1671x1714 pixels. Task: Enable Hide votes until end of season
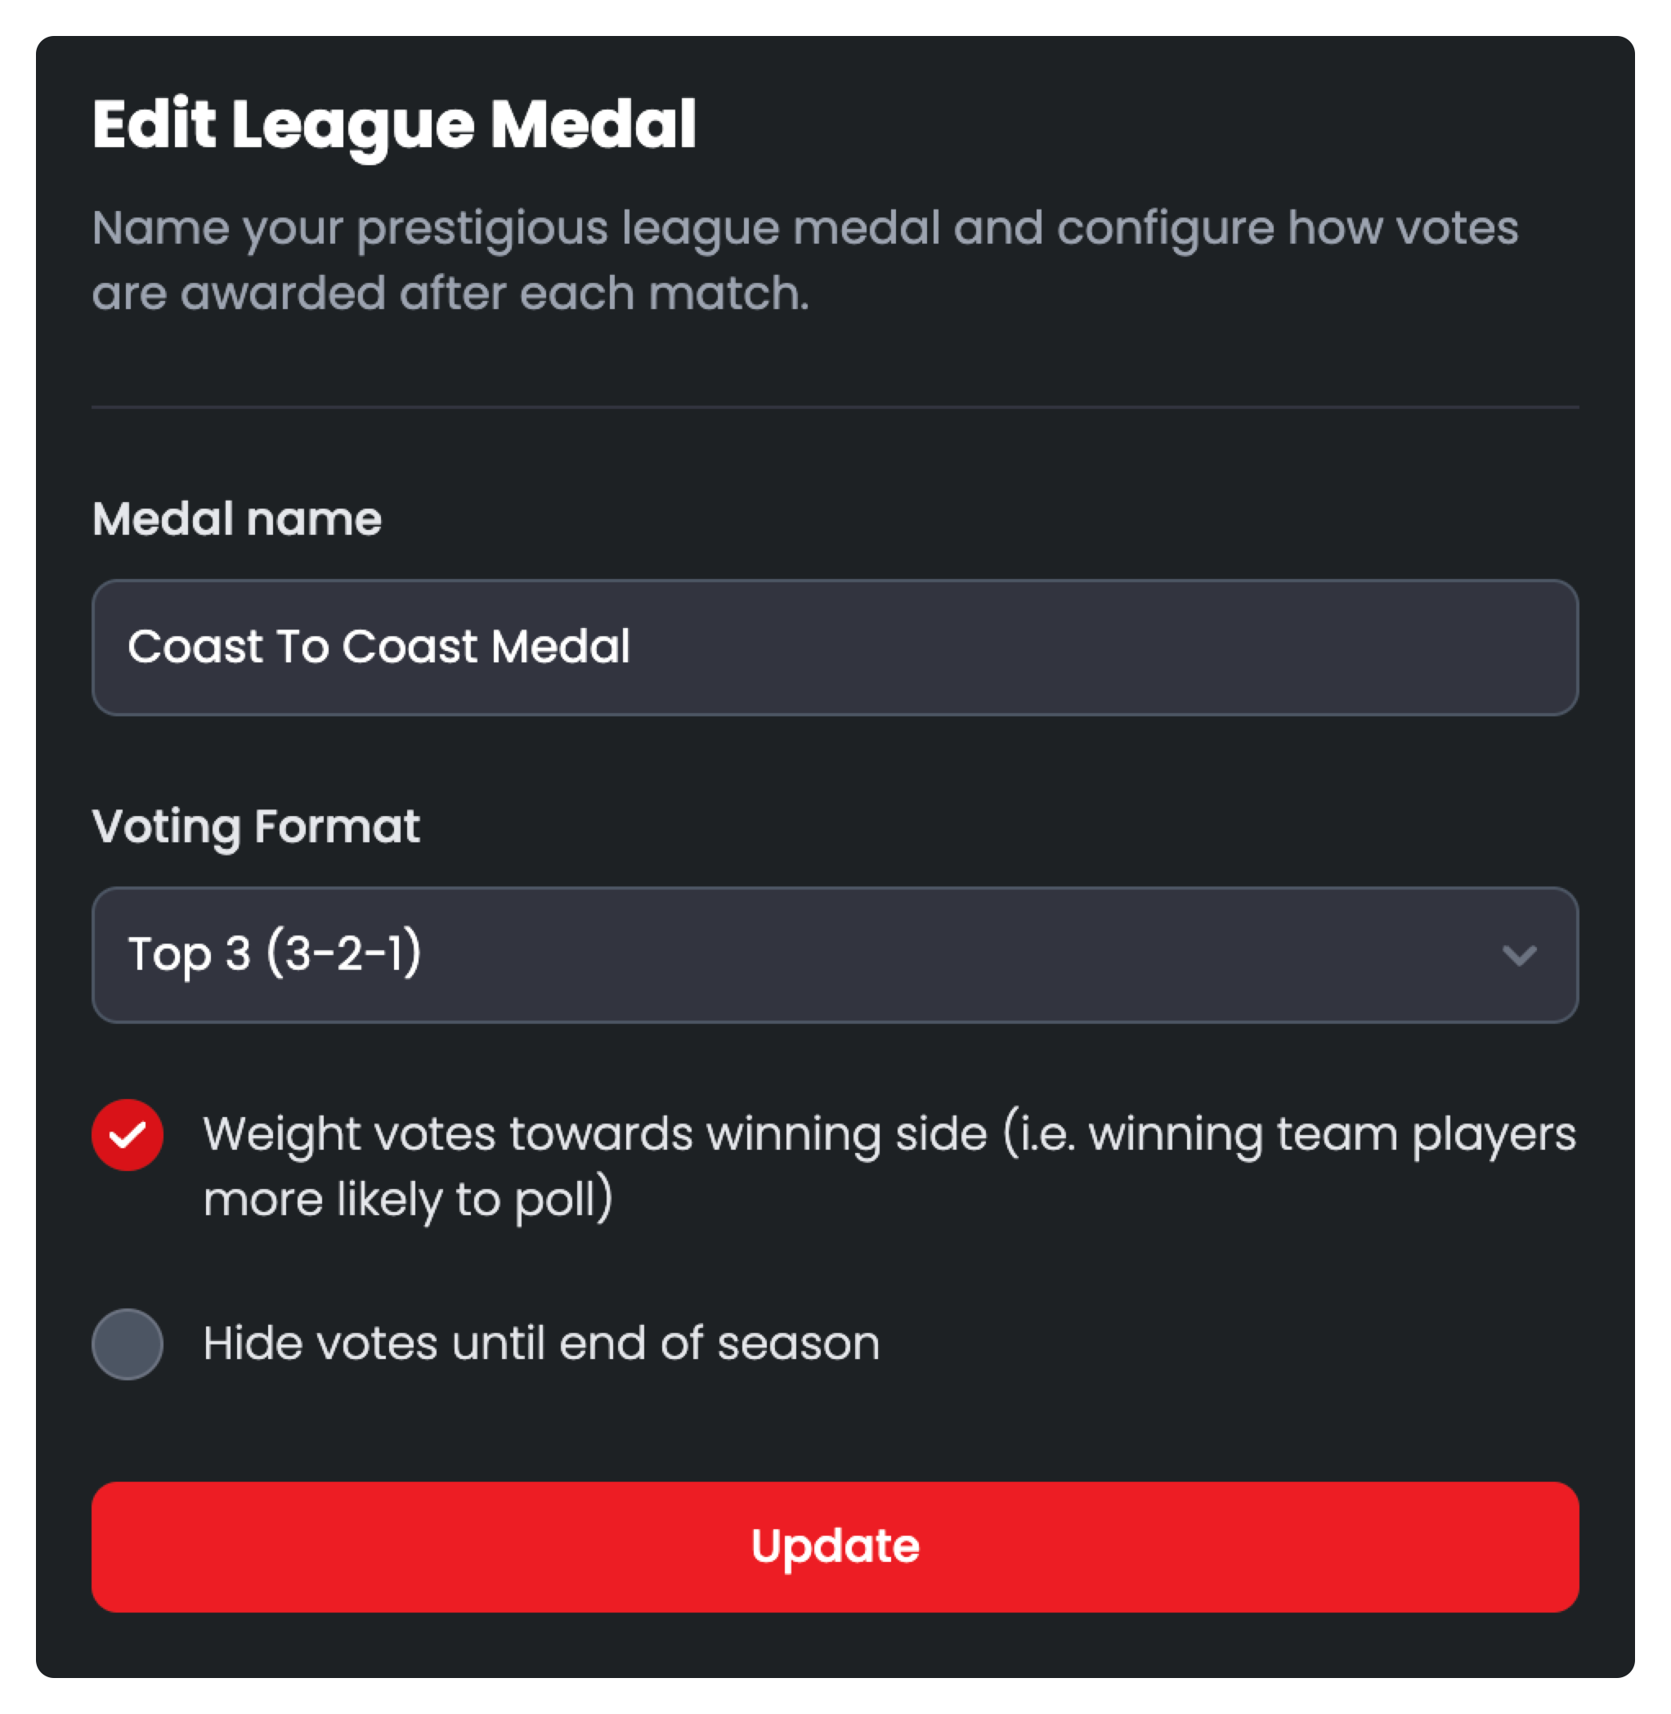[x=128, y=1344]
